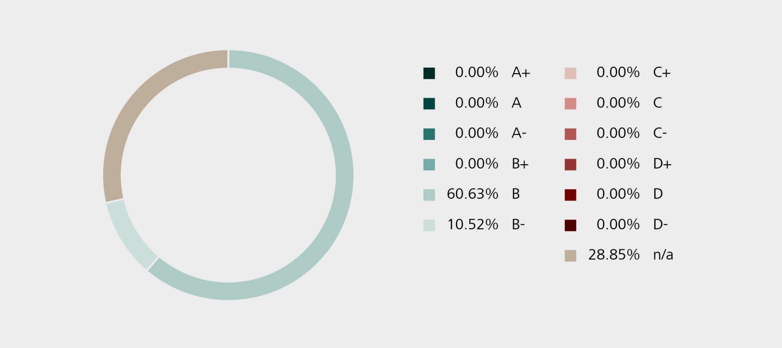Click the A+ legend color swatch
Image resolution: width=782 pixels, height=348 pixels.
[429, 73]
